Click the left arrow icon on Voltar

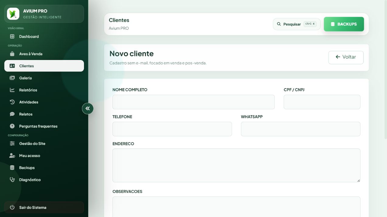(x=338, y=57)
